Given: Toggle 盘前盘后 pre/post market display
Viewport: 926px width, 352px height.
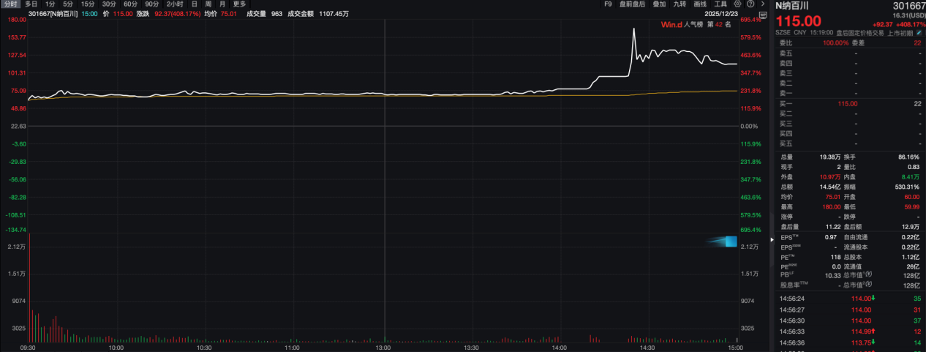Looking at the screenshot, I should 632,4.
